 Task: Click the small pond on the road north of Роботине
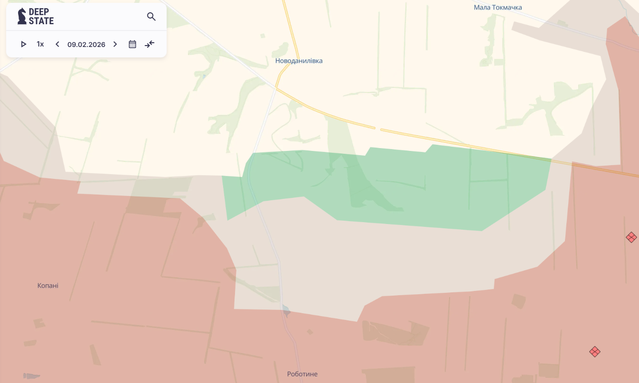coord(286,310)
